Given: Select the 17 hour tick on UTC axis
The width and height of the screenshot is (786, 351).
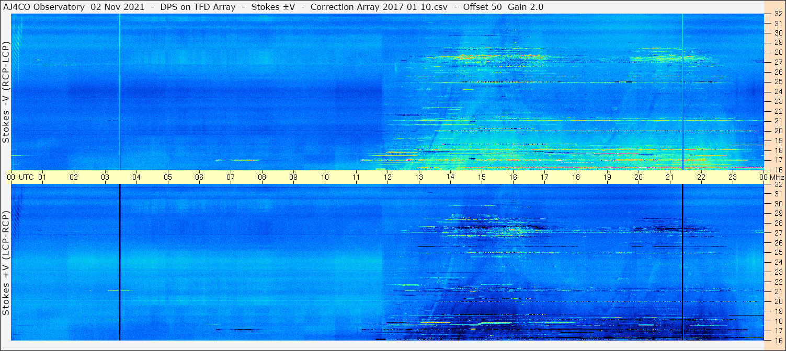Looking at the screenshot, I should [544, 177].
